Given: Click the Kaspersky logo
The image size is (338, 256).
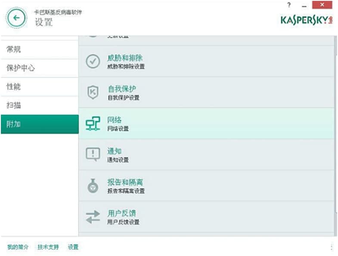Looking at the screenshot, I should [x=307, y=20].
